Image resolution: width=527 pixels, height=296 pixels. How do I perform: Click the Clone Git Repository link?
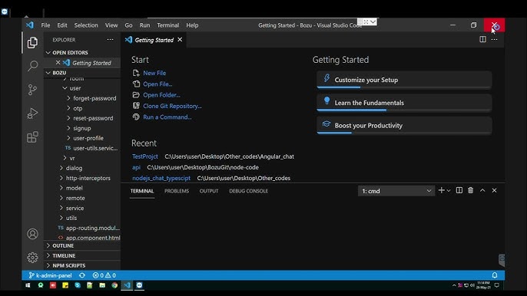pos(172,106)
